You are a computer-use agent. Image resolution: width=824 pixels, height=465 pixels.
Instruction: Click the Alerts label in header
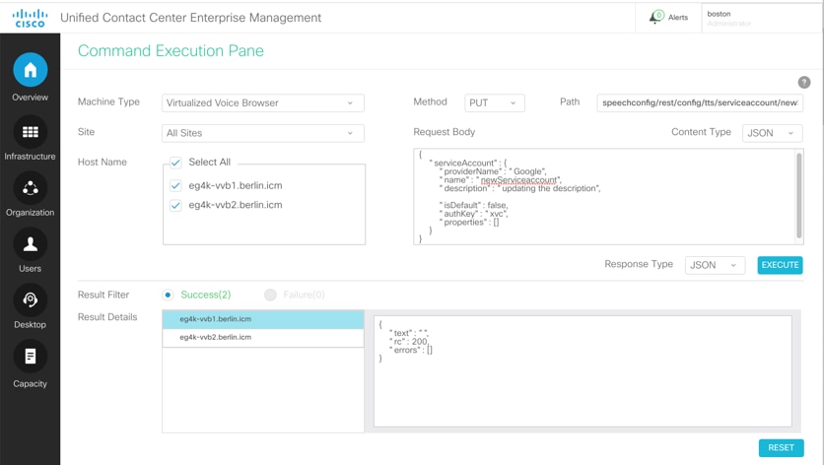click(x=678, y=18)
